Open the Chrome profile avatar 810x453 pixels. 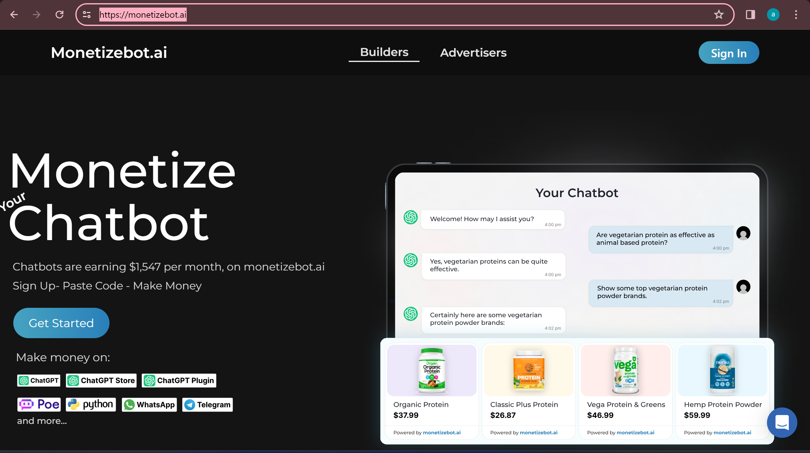pos(773,15)
